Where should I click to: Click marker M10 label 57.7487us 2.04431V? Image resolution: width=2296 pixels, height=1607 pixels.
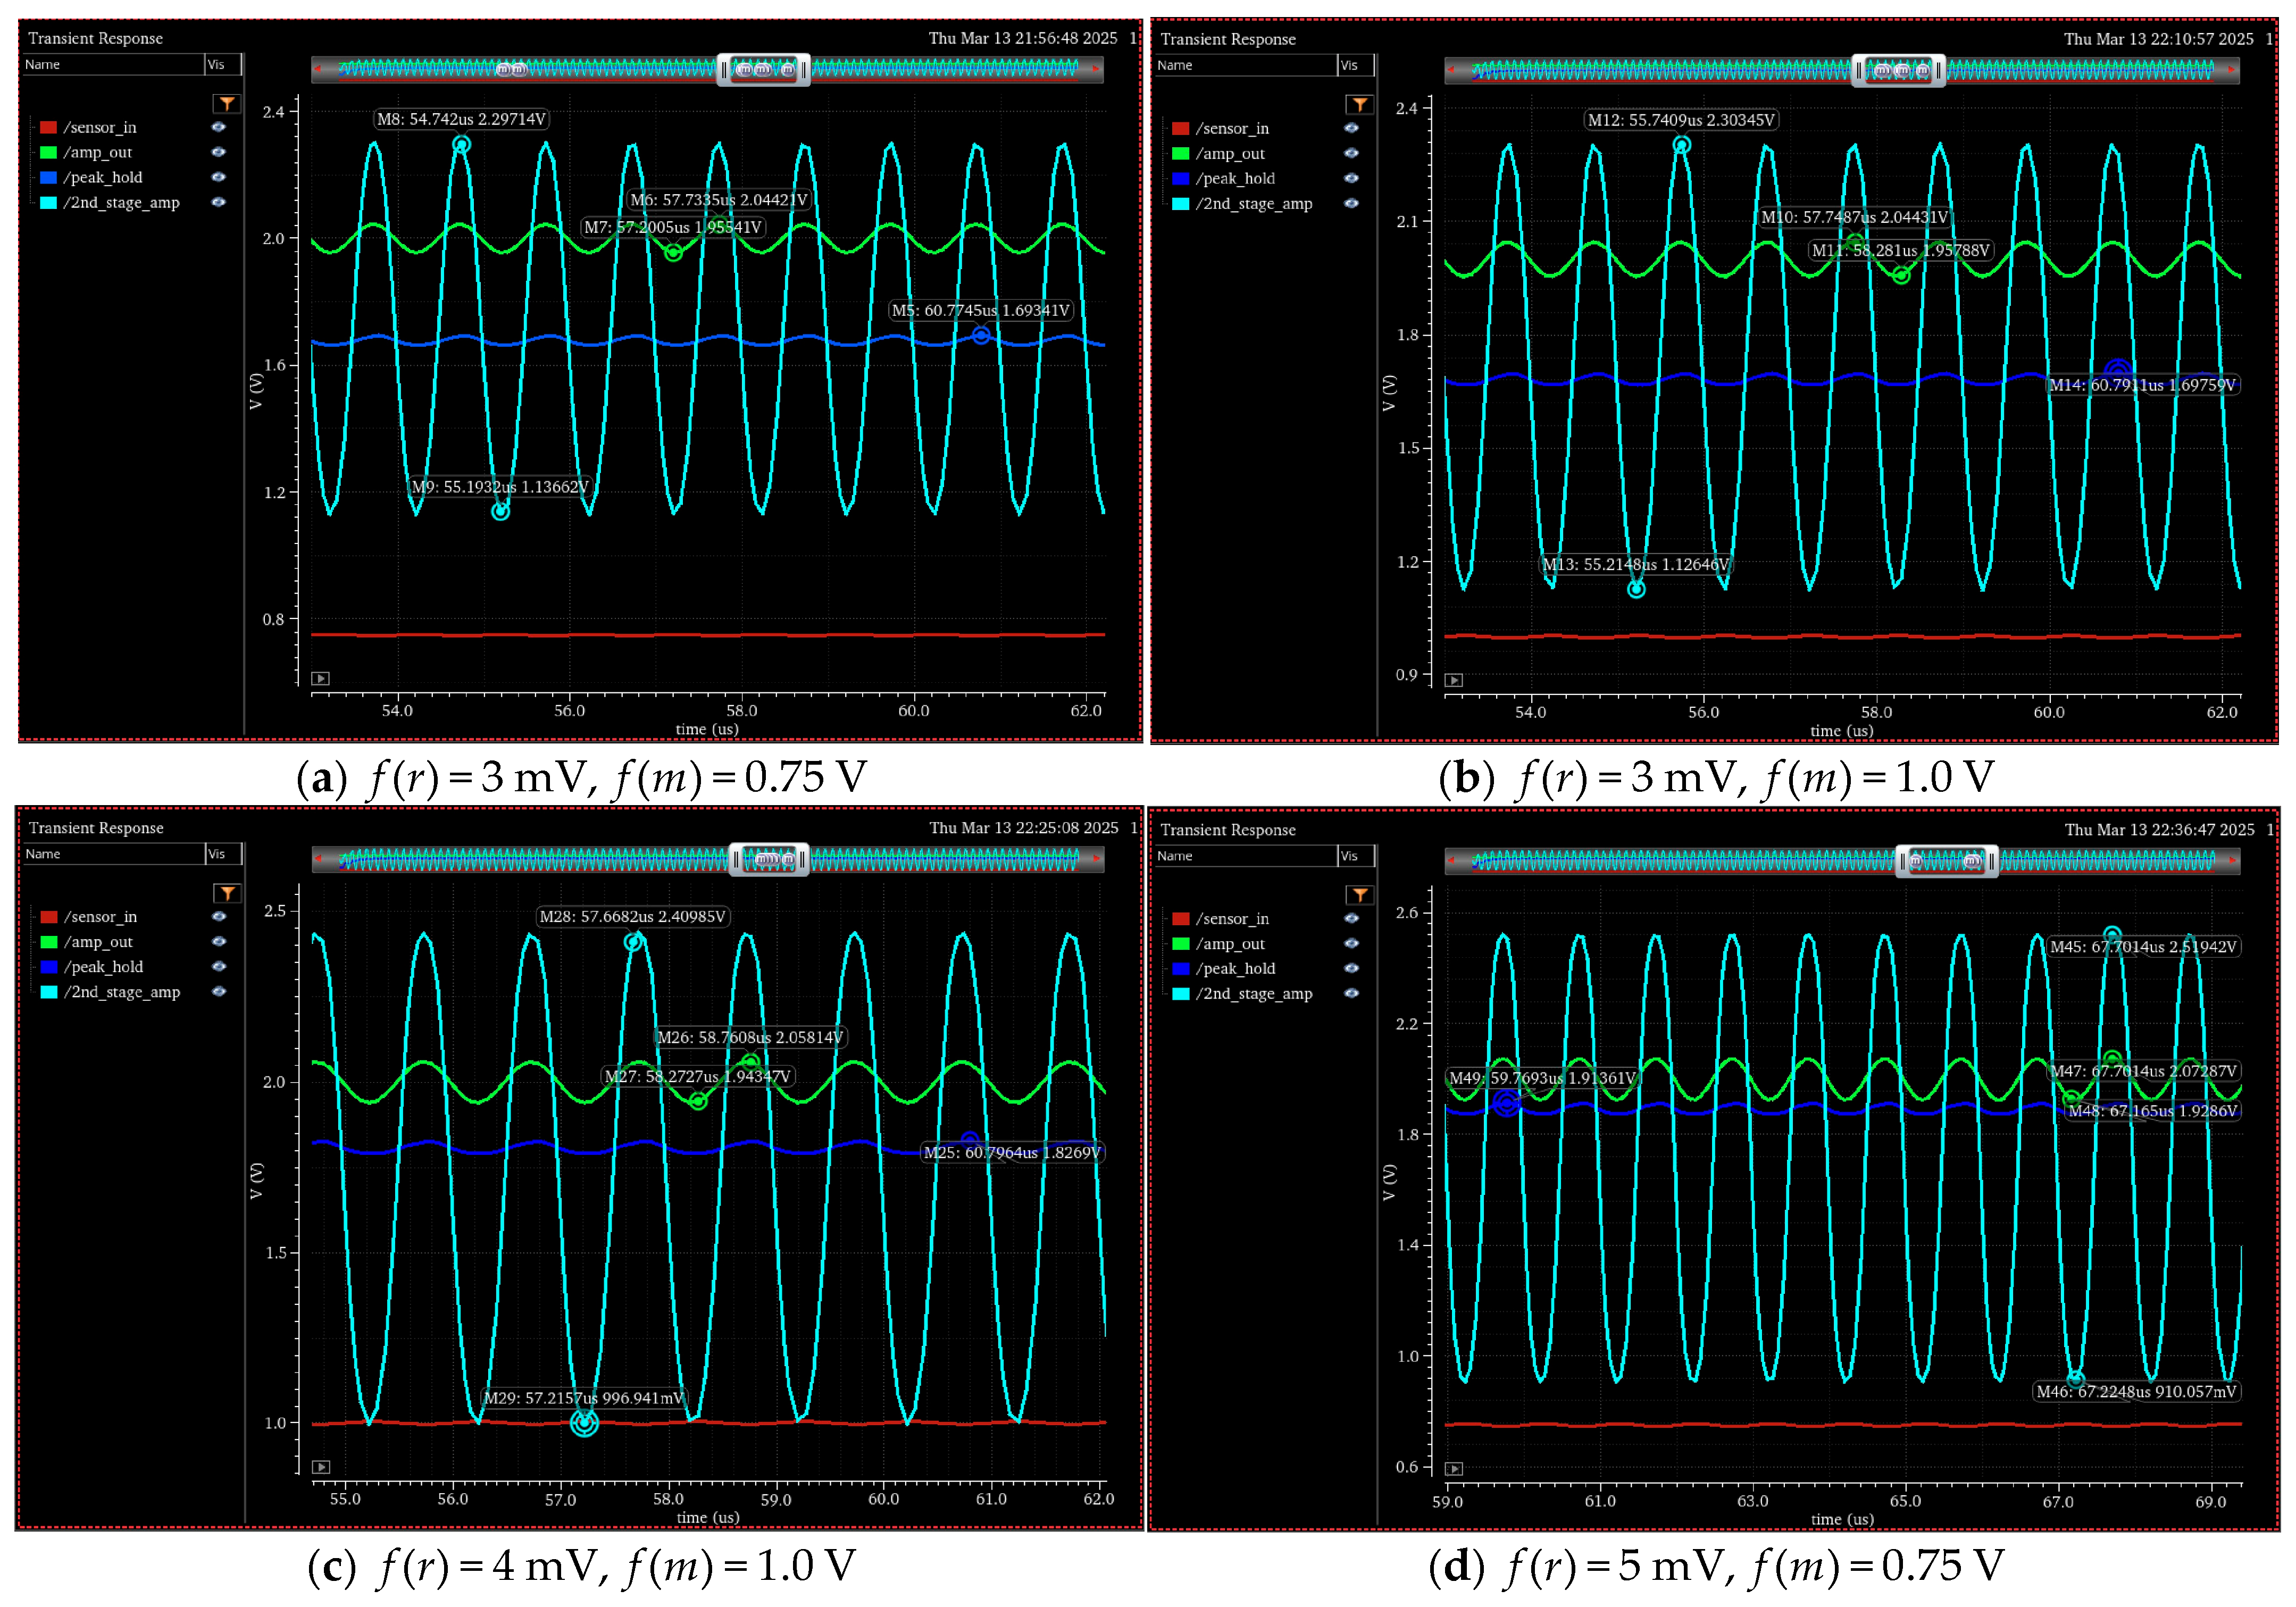pos(1854,217)
